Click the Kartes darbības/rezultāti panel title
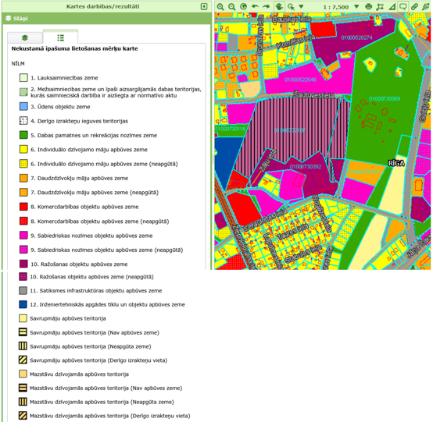This screenshot has width=433, height=422. pos(102,6)
